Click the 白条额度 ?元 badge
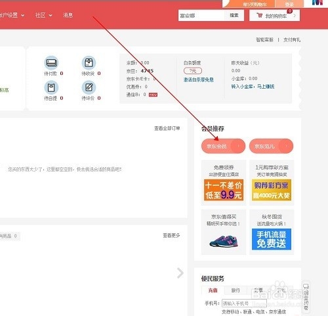Screen dimensions: 328x316 tap(193, 71)
